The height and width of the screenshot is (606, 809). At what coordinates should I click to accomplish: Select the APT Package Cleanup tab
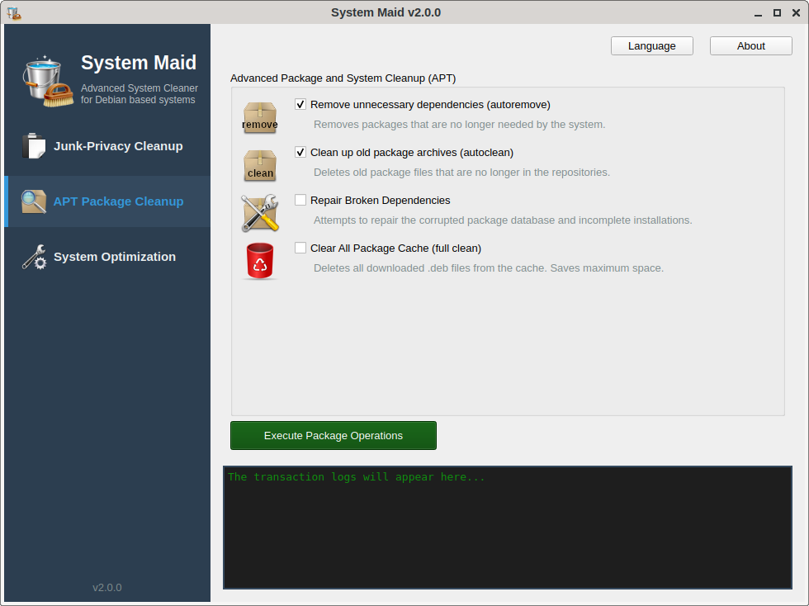pos(118,201)
